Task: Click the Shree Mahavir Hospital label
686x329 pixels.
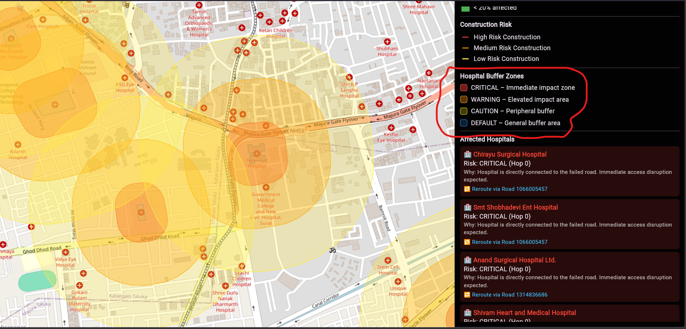Action: click(x=419, y=9)
